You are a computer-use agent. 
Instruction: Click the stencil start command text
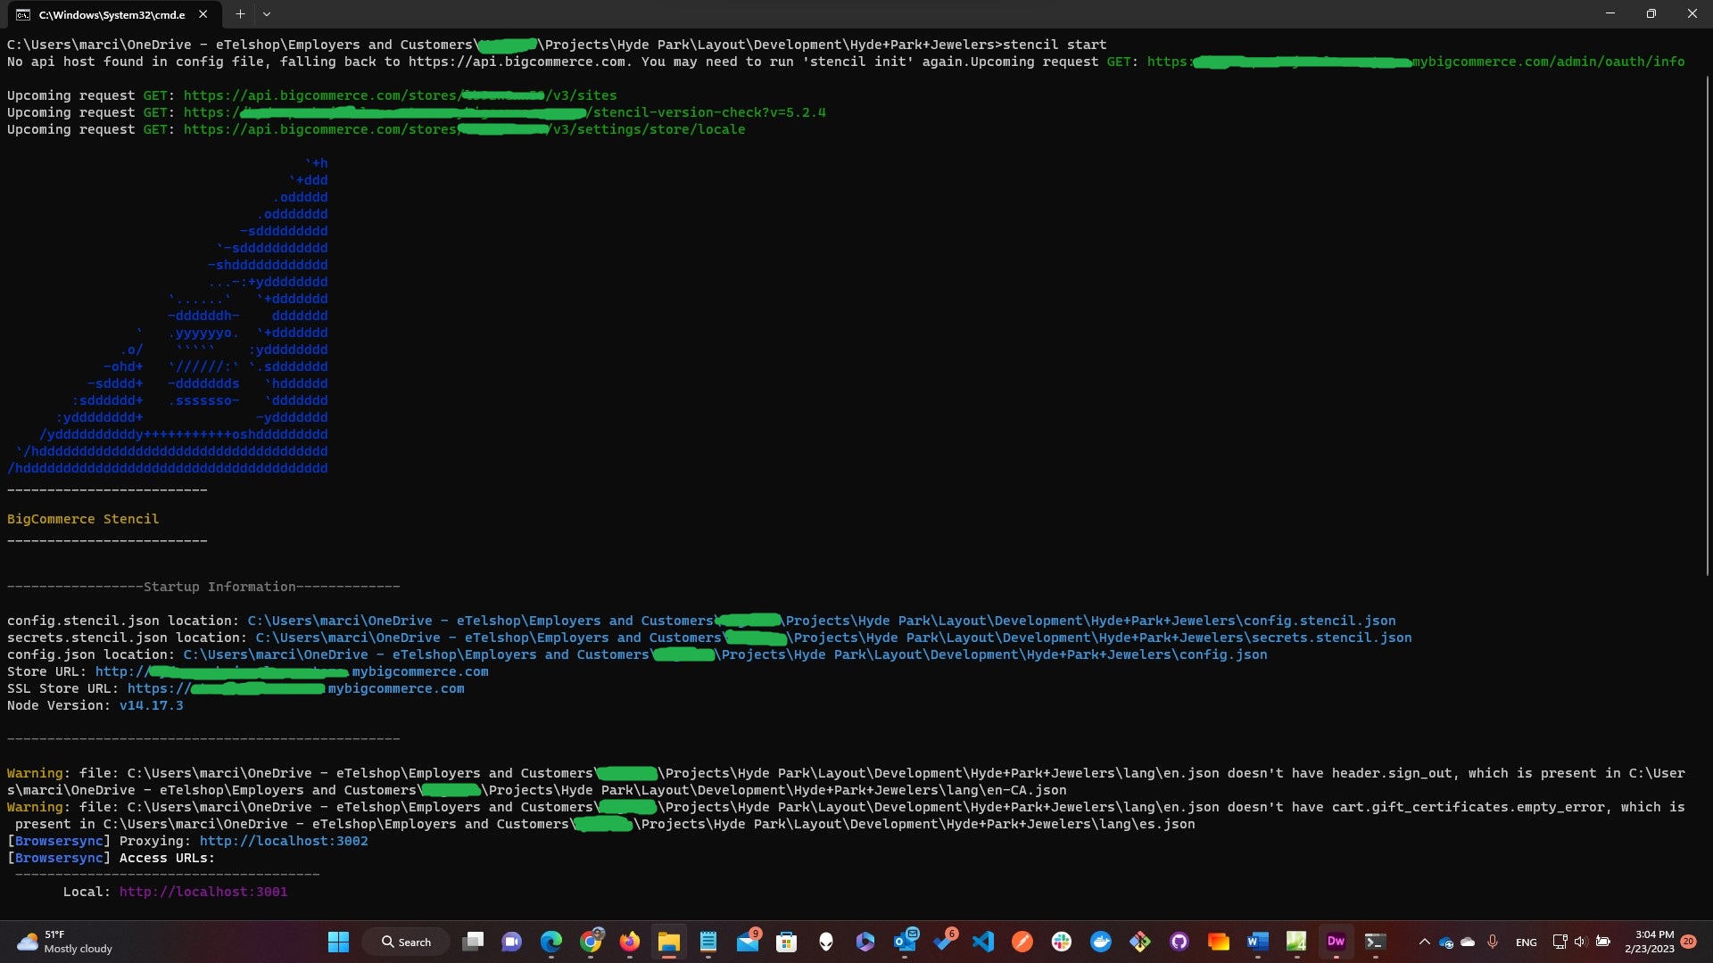tap(1055, 45)
